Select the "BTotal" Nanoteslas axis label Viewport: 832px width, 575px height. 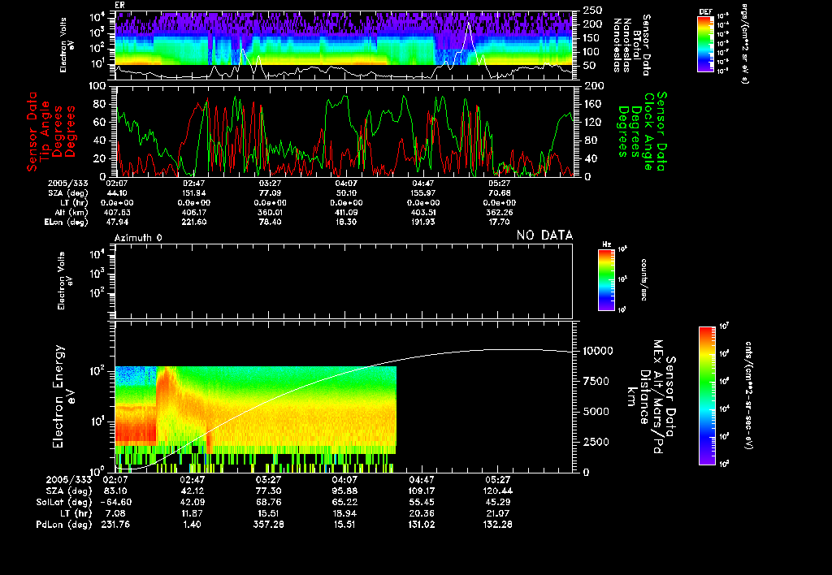pyautogui.click(x=637, y=44)
